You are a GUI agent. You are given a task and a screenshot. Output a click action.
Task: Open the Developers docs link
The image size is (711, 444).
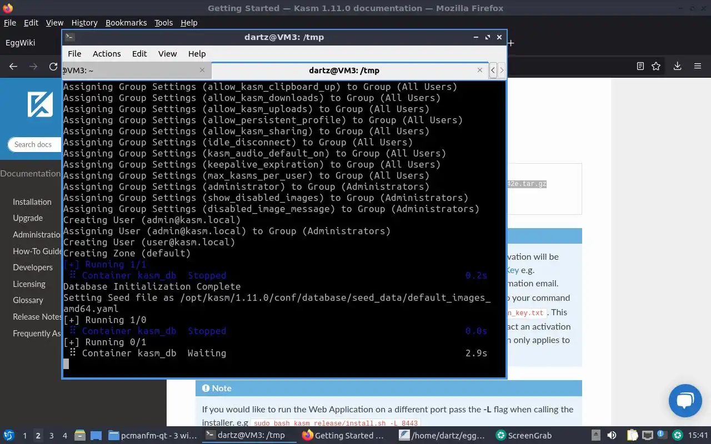point(33,268)
